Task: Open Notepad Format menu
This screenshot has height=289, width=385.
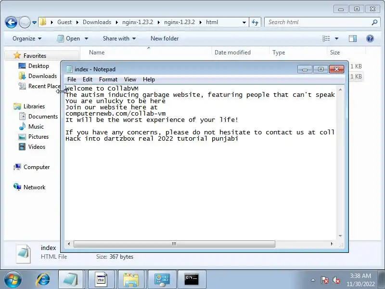Action: [x=108, y=79]
